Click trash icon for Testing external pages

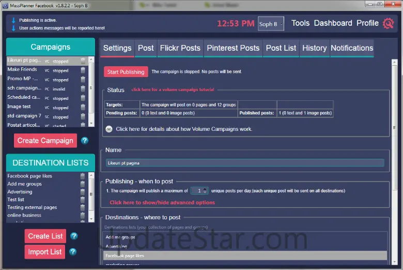coord(83,207)
